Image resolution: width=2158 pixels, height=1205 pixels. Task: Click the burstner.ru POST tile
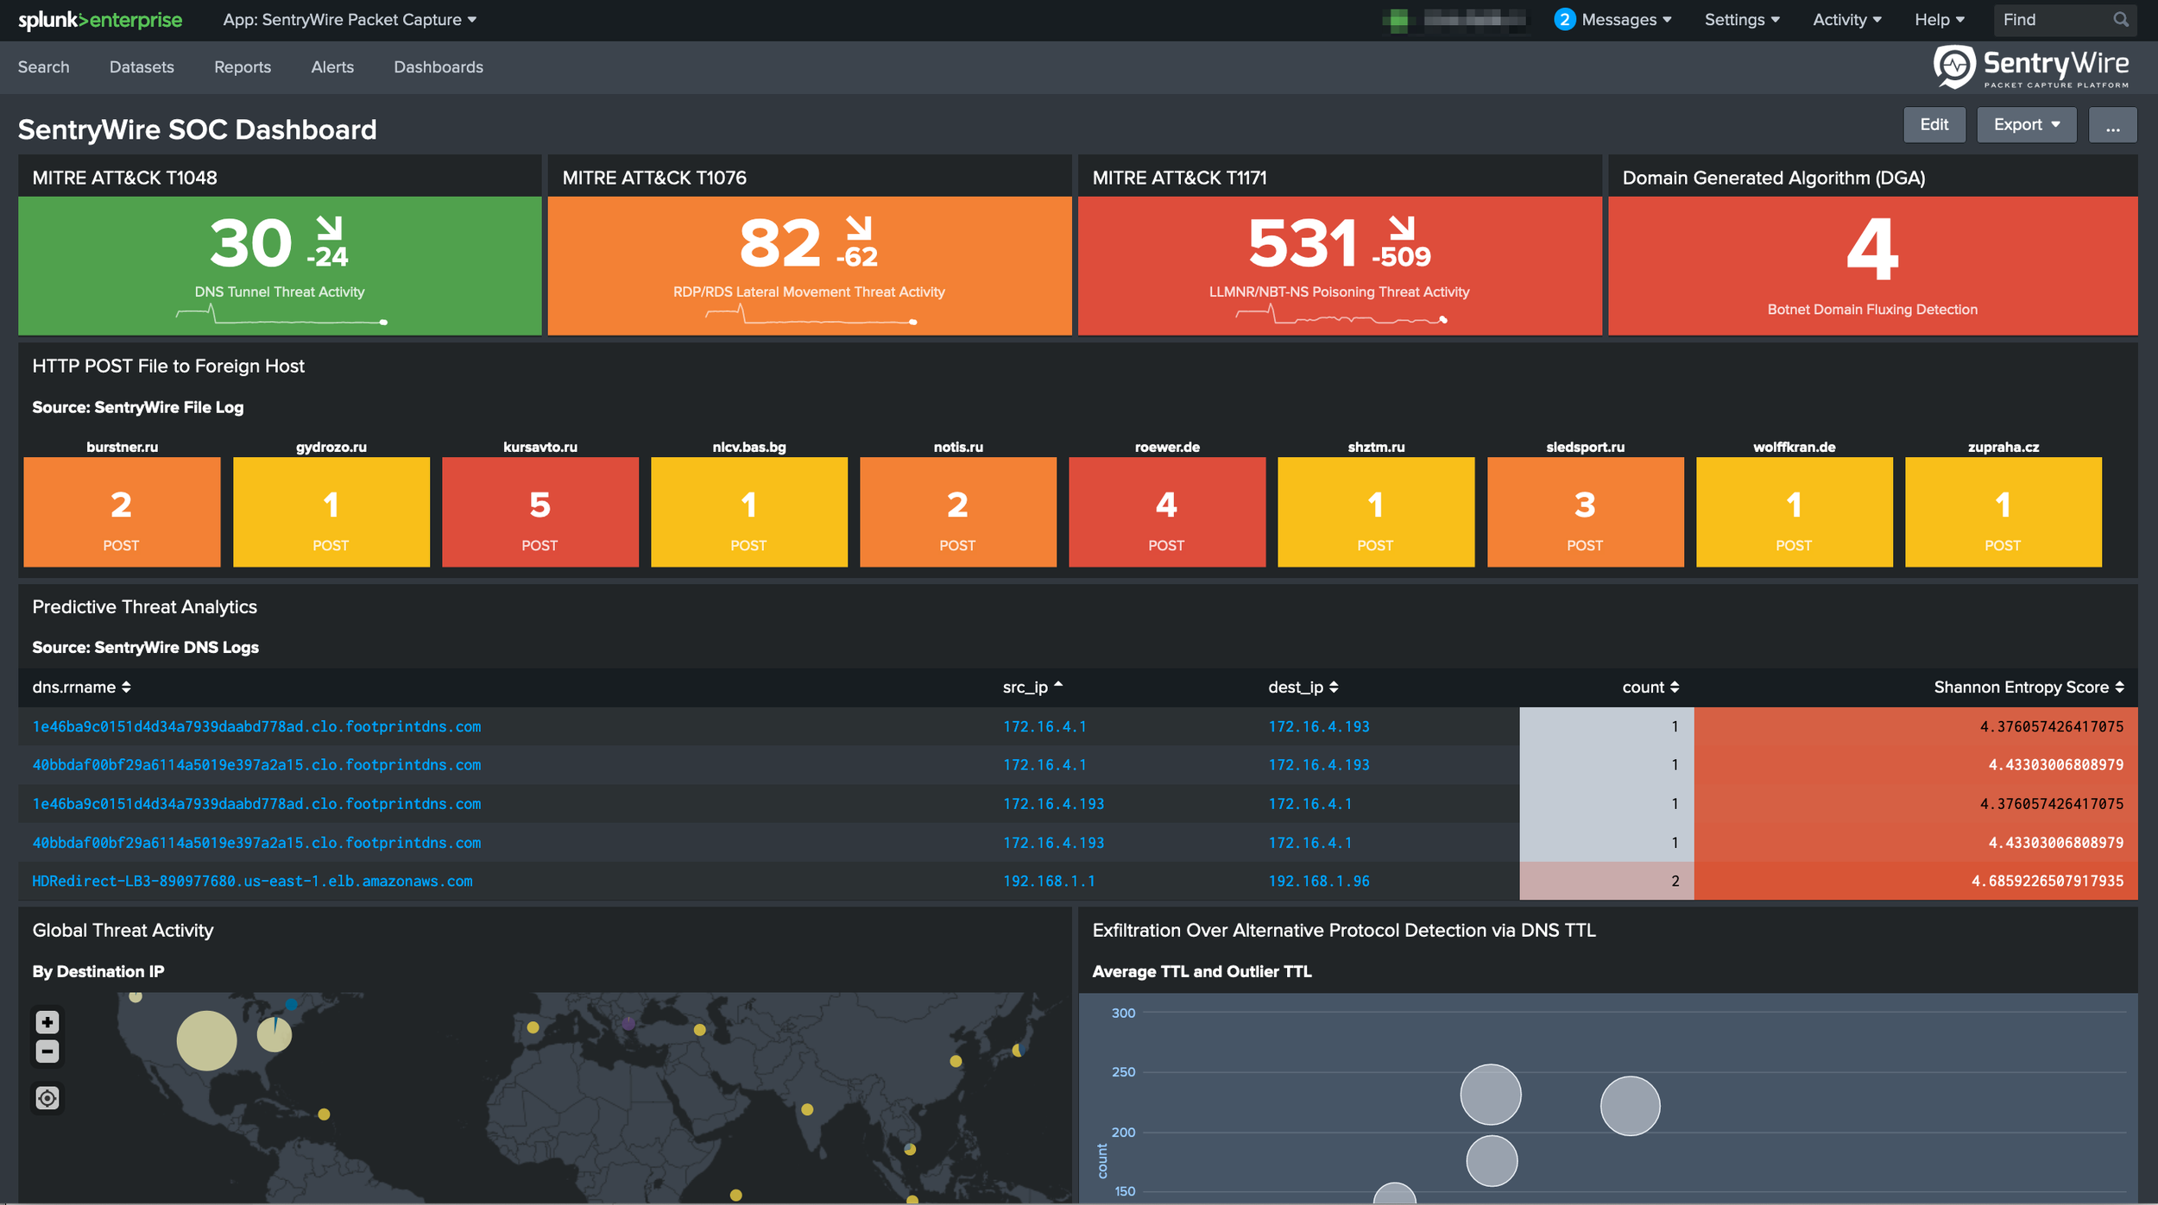[x=122, y=512]
